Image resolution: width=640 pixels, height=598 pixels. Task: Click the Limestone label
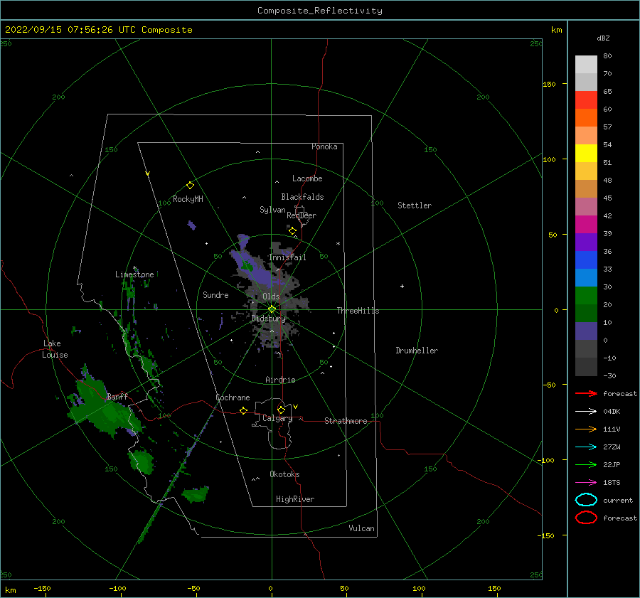134,274
